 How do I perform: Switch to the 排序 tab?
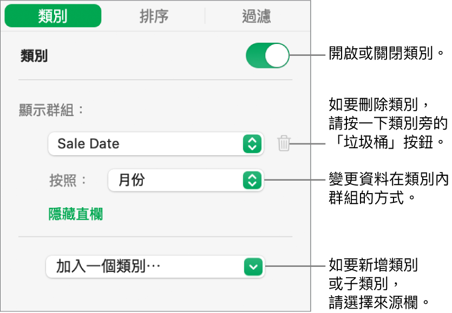(153, 16)
